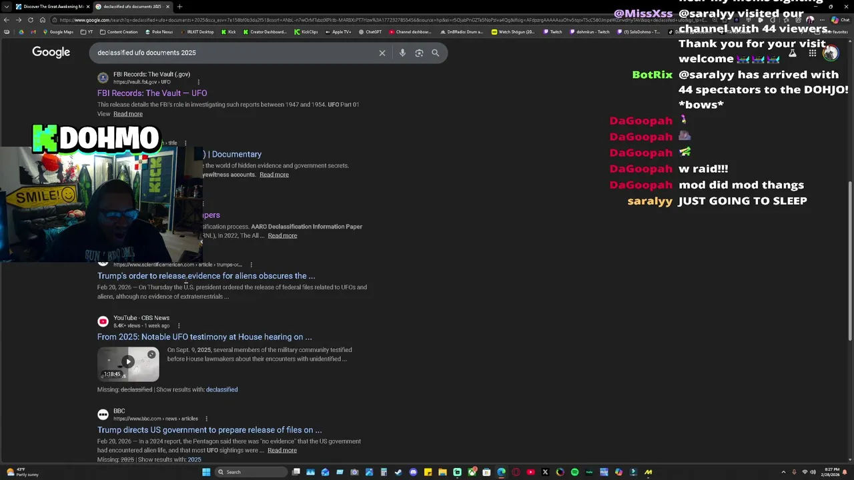Open Opera browser from the taskbar
This screenshot has height=480, width=854.
(516, 472)
